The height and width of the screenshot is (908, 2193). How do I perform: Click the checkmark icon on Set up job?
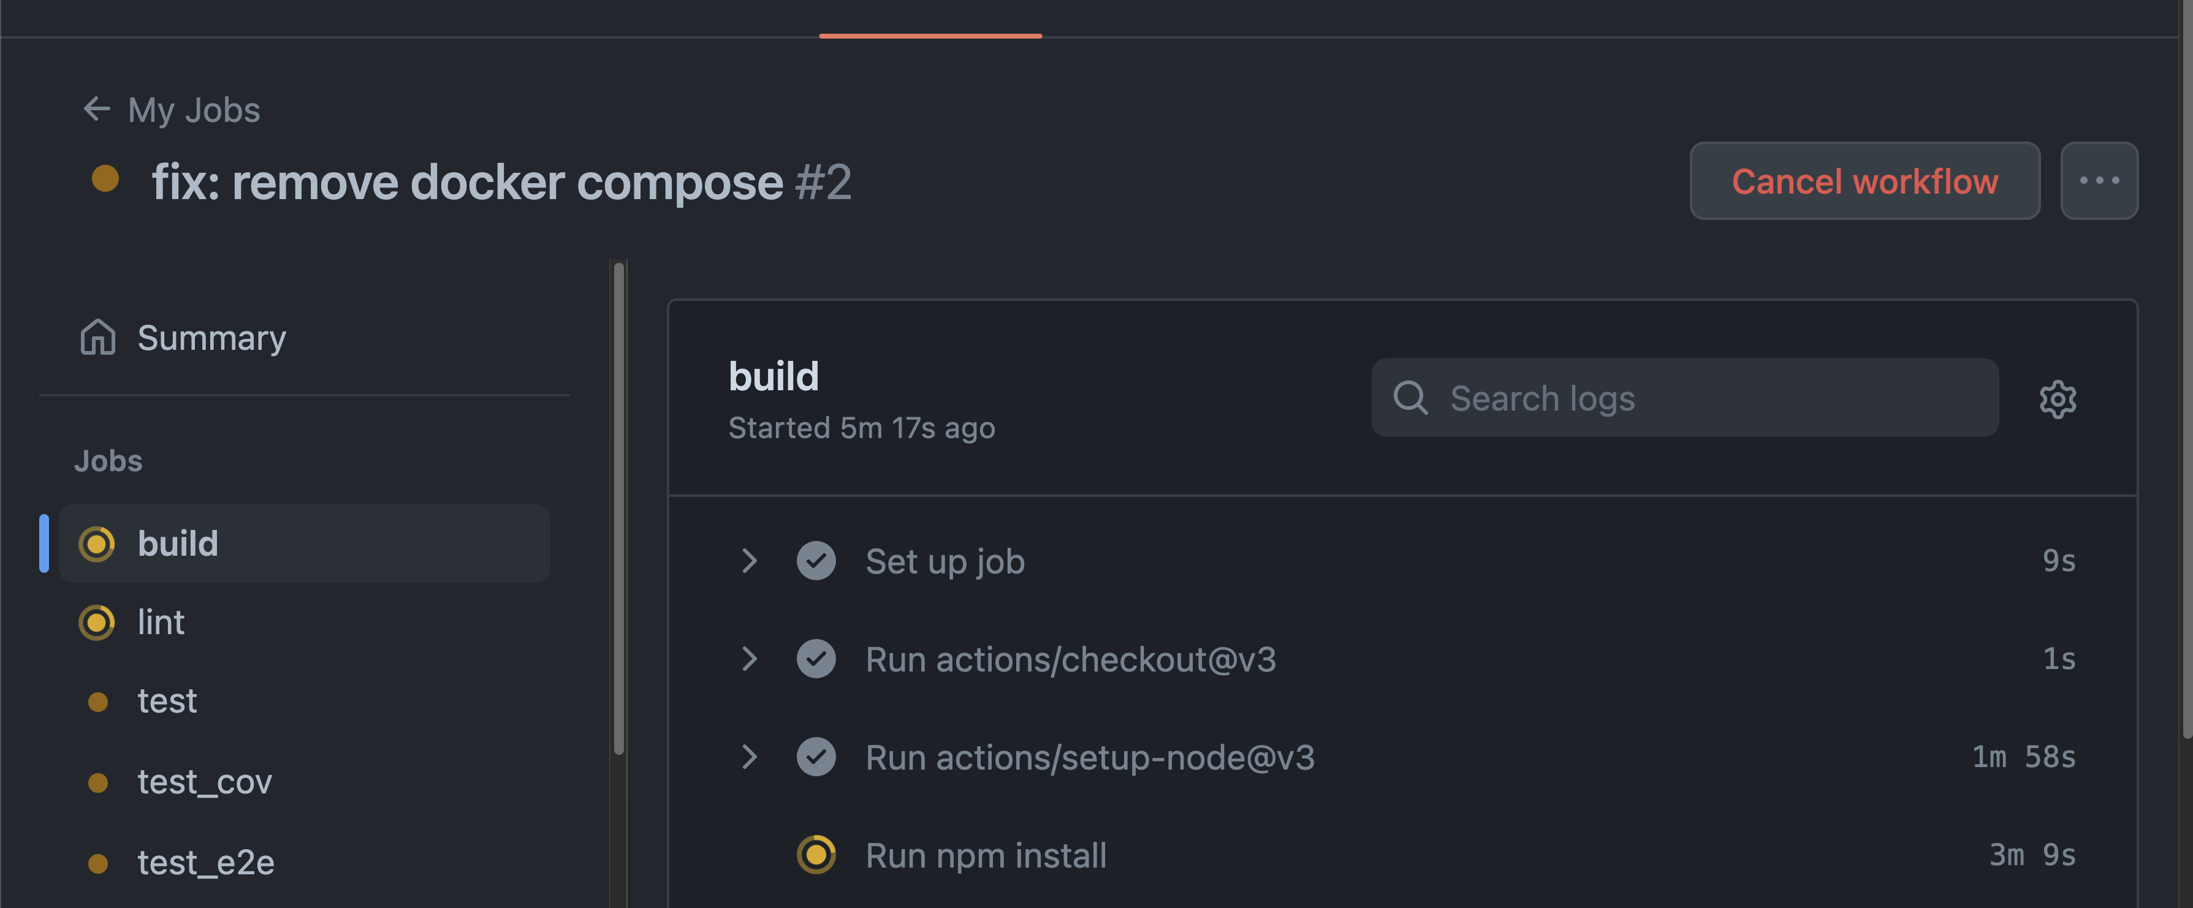click(x=816, y=561)
